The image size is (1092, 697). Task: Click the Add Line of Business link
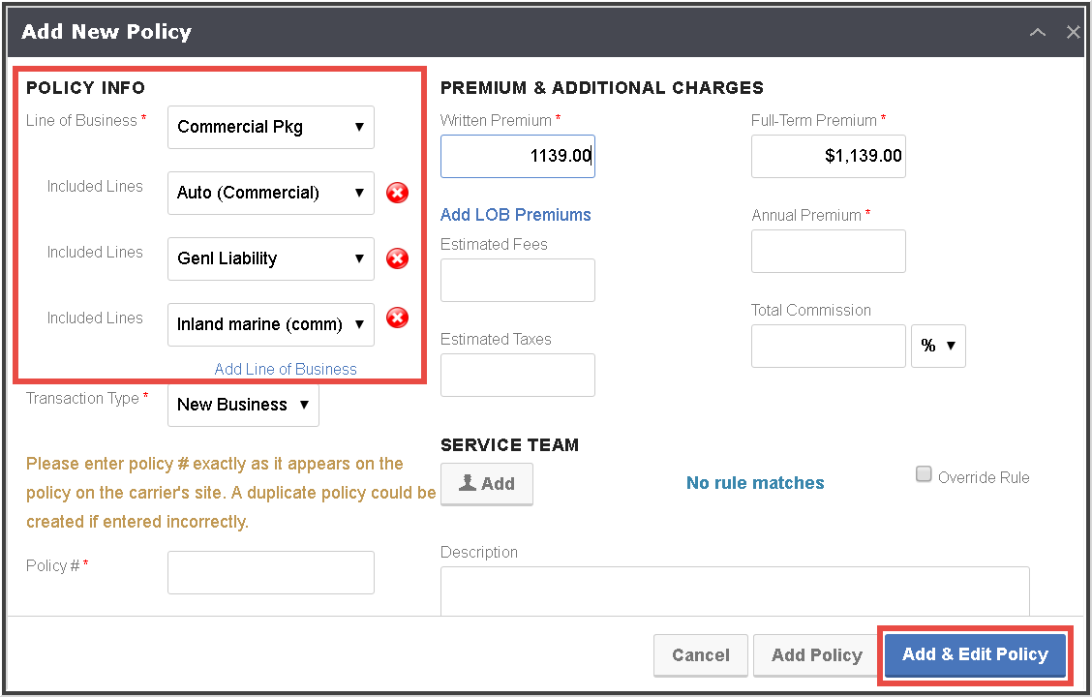coord(285,369)
